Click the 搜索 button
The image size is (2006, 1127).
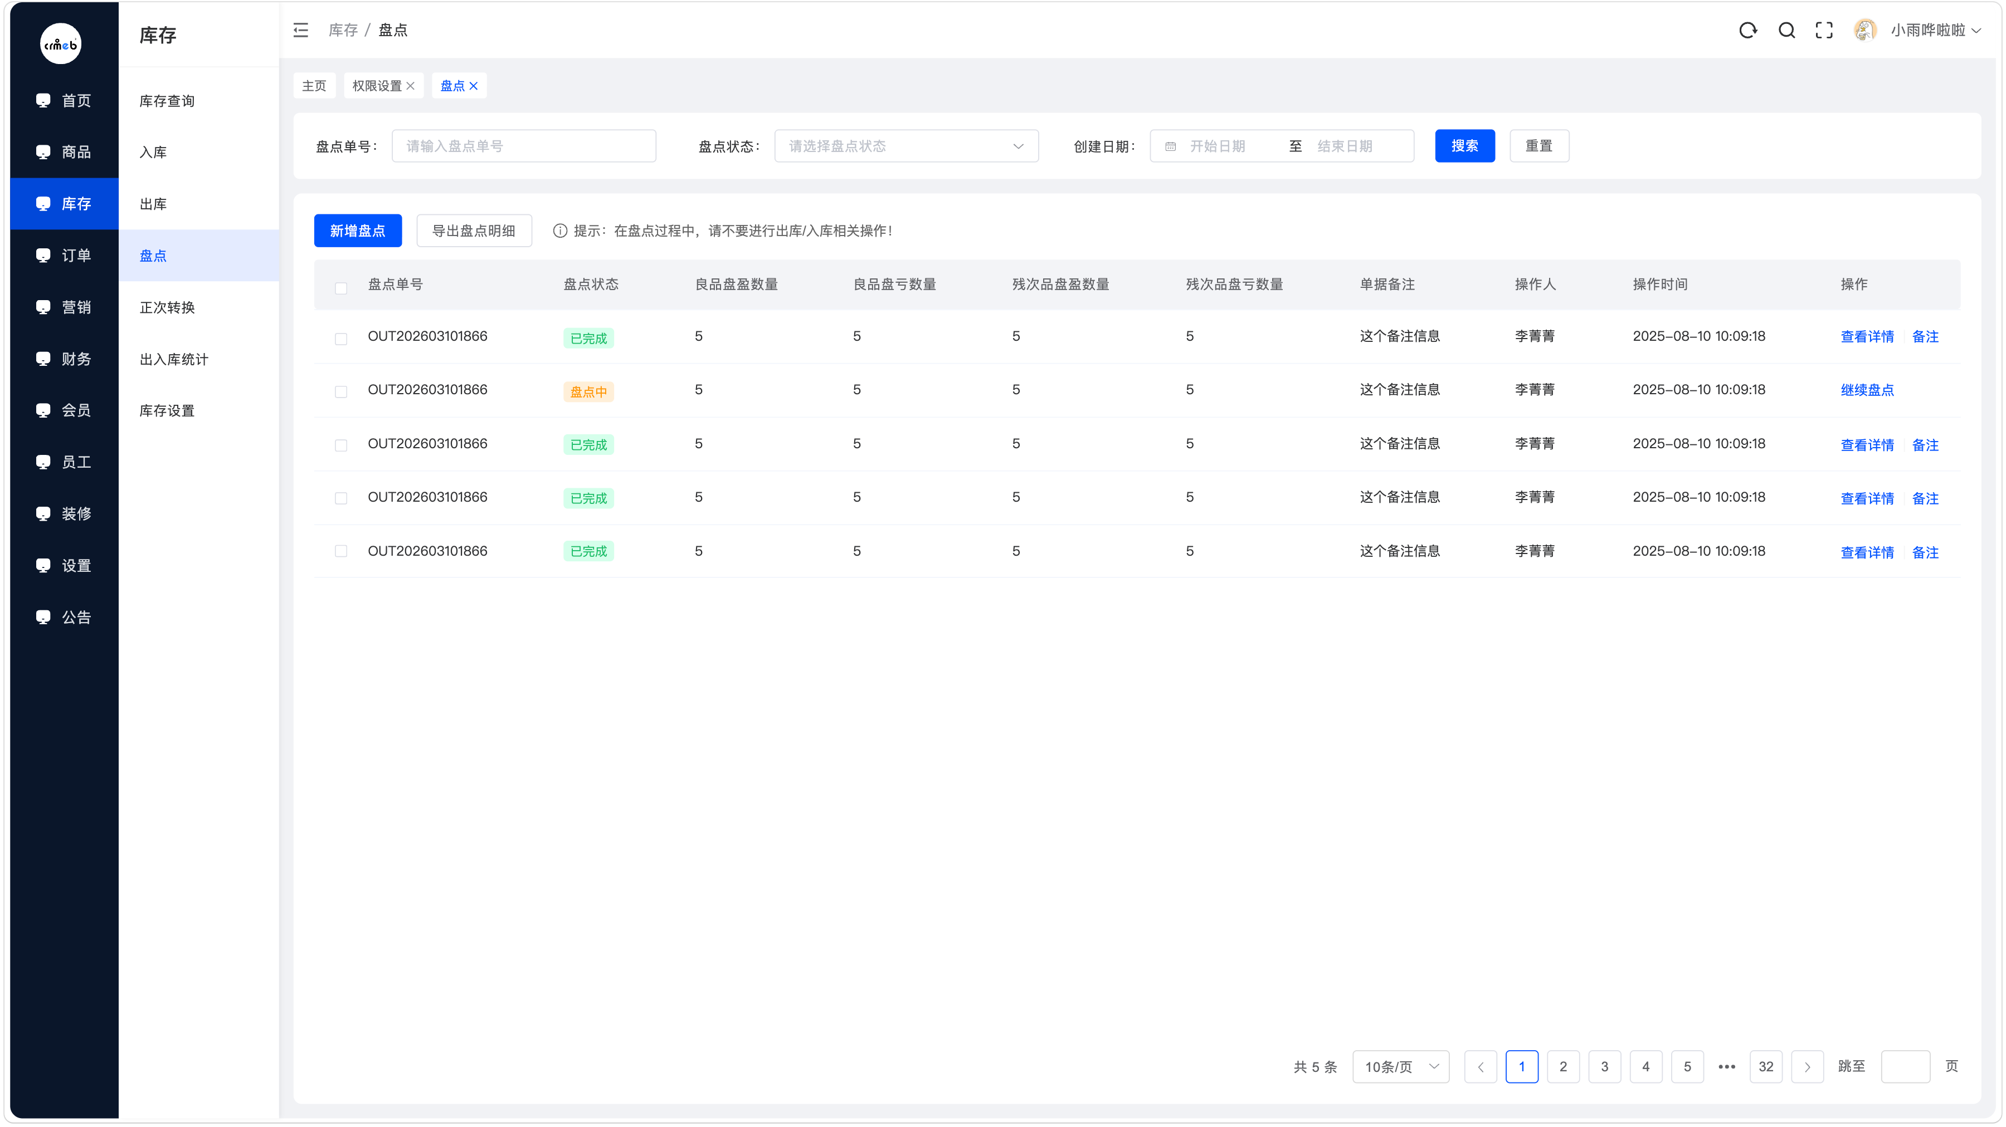click(x=1465, y=146)
